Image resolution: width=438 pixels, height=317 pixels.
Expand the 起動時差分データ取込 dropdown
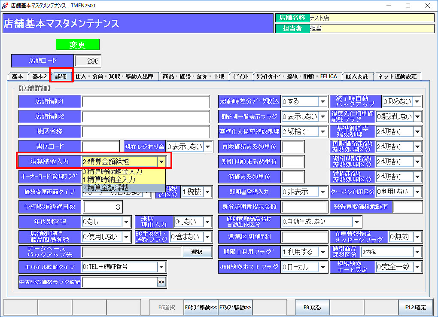tap(323, 102)
